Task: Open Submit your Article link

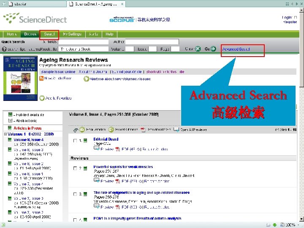Action: (x=127, y=72)
